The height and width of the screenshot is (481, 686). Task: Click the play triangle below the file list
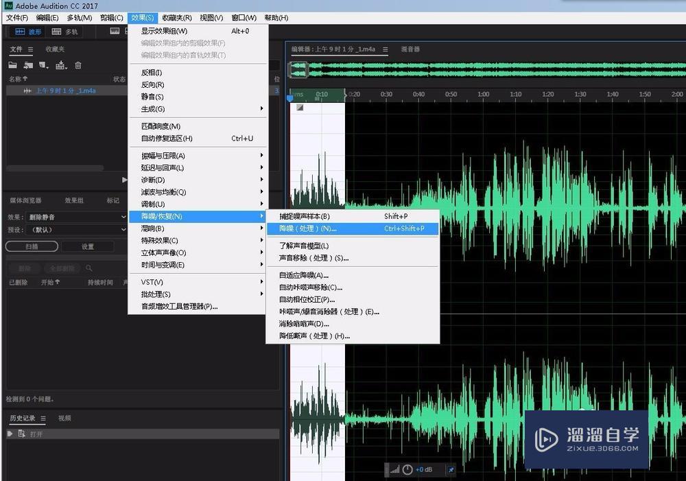click(x=124, y=180)
